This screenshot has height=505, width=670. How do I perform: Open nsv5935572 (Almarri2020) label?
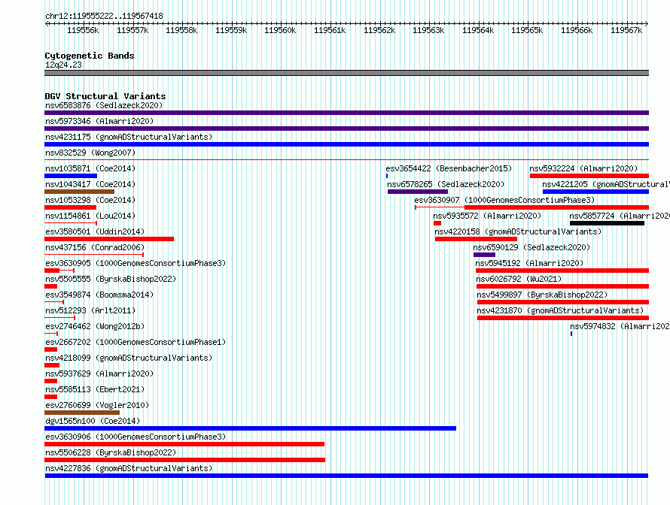click(x=487, y=216)
